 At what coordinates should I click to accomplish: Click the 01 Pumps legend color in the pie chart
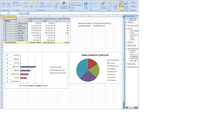[x=108, y=63]
